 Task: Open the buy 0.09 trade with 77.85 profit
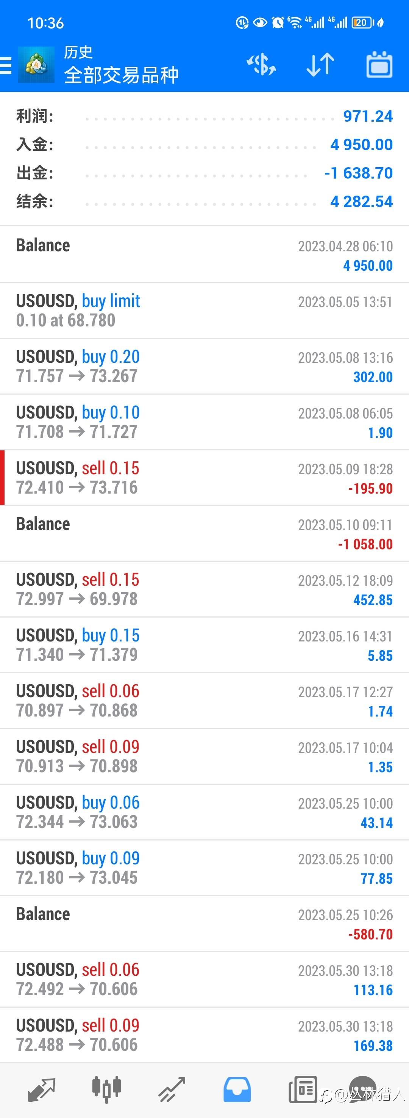point(204,868)
